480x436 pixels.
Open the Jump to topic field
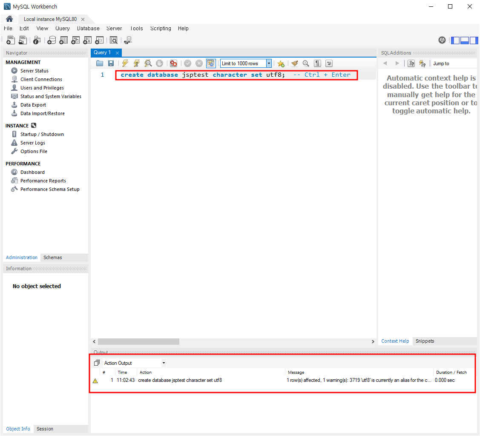[x=454, y=64]
